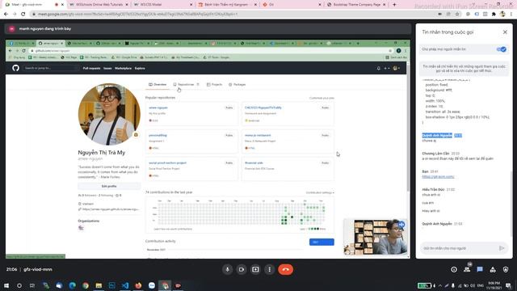Open the link shared in chat by Bạn
This screenshot has width=517, height=291.
[x=438, y=177]
